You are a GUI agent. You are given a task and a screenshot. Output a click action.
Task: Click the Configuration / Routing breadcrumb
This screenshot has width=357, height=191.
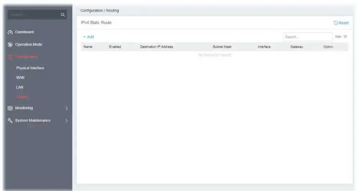(99, 11)
